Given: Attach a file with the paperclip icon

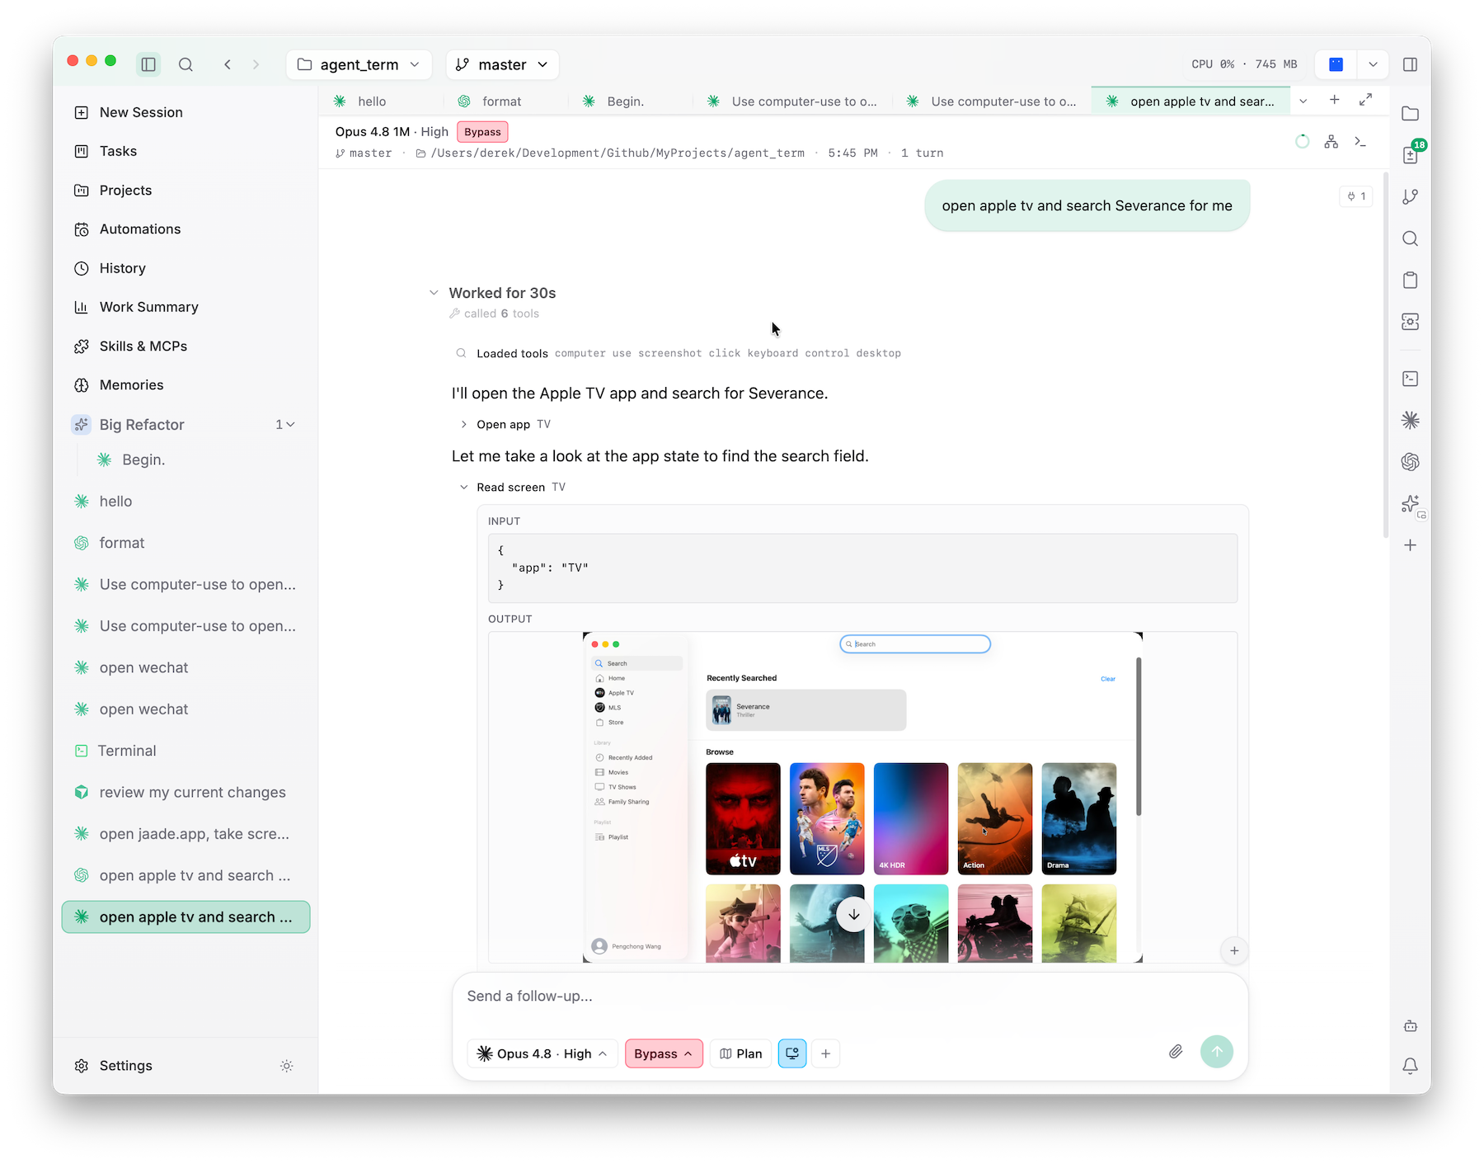Looking at the screenshot, I should (1176, 1052).
